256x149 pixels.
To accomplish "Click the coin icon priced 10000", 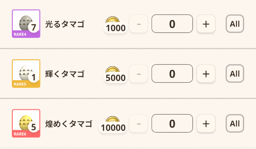I will point(112,119).
